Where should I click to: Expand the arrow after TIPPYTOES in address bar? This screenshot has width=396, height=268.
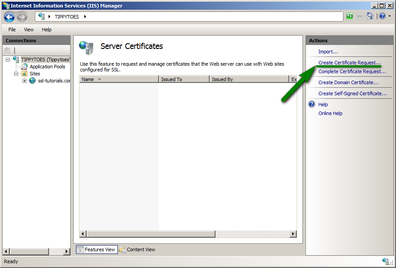(85, 17)
